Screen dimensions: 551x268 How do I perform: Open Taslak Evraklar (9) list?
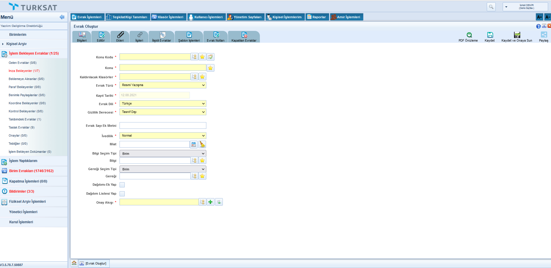tap(21, 127)
